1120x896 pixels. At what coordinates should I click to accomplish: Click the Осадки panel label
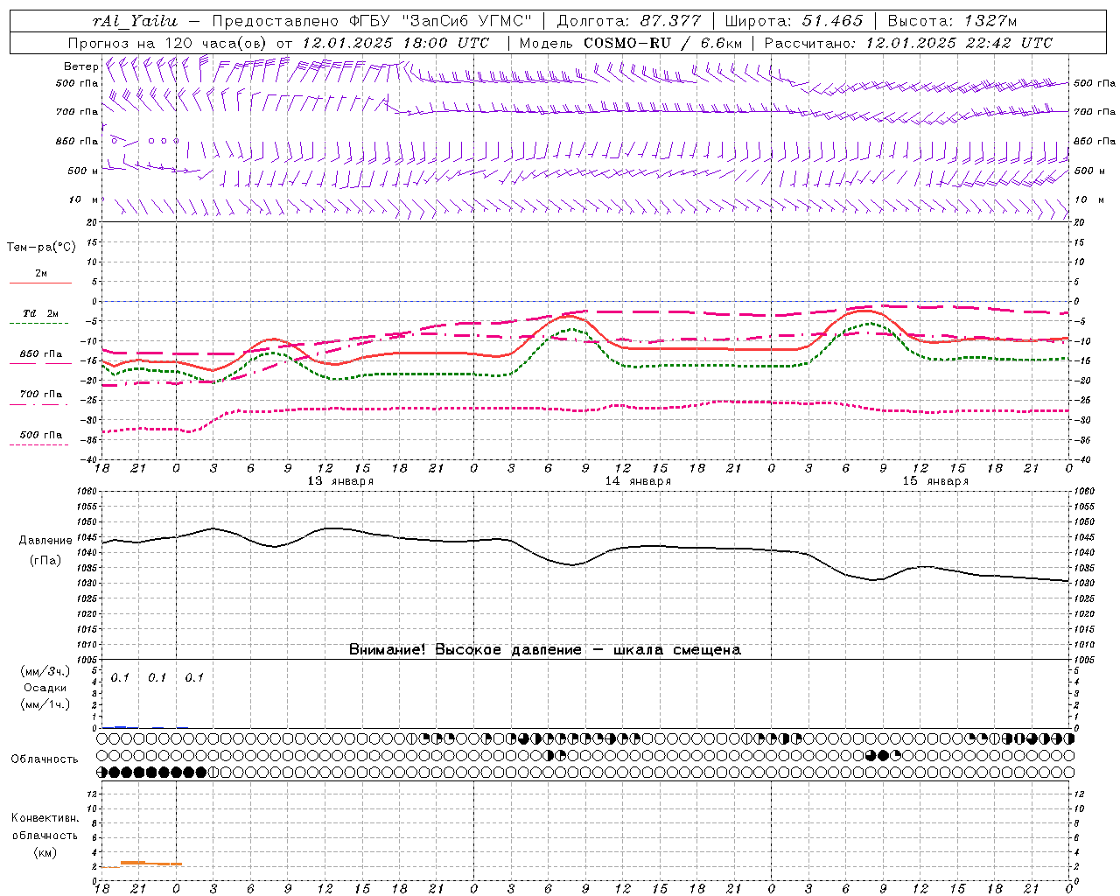pyautogui.click(x=45, y=688)
